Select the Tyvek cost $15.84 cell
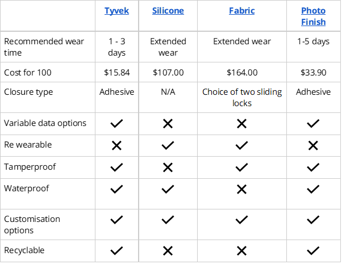Screen dimensions: 342x277 [x=116, y=72]
